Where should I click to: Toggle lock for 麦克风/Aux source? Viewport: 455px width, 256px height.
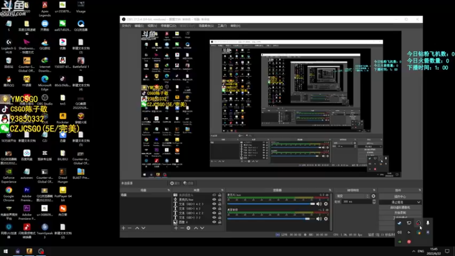220,200
